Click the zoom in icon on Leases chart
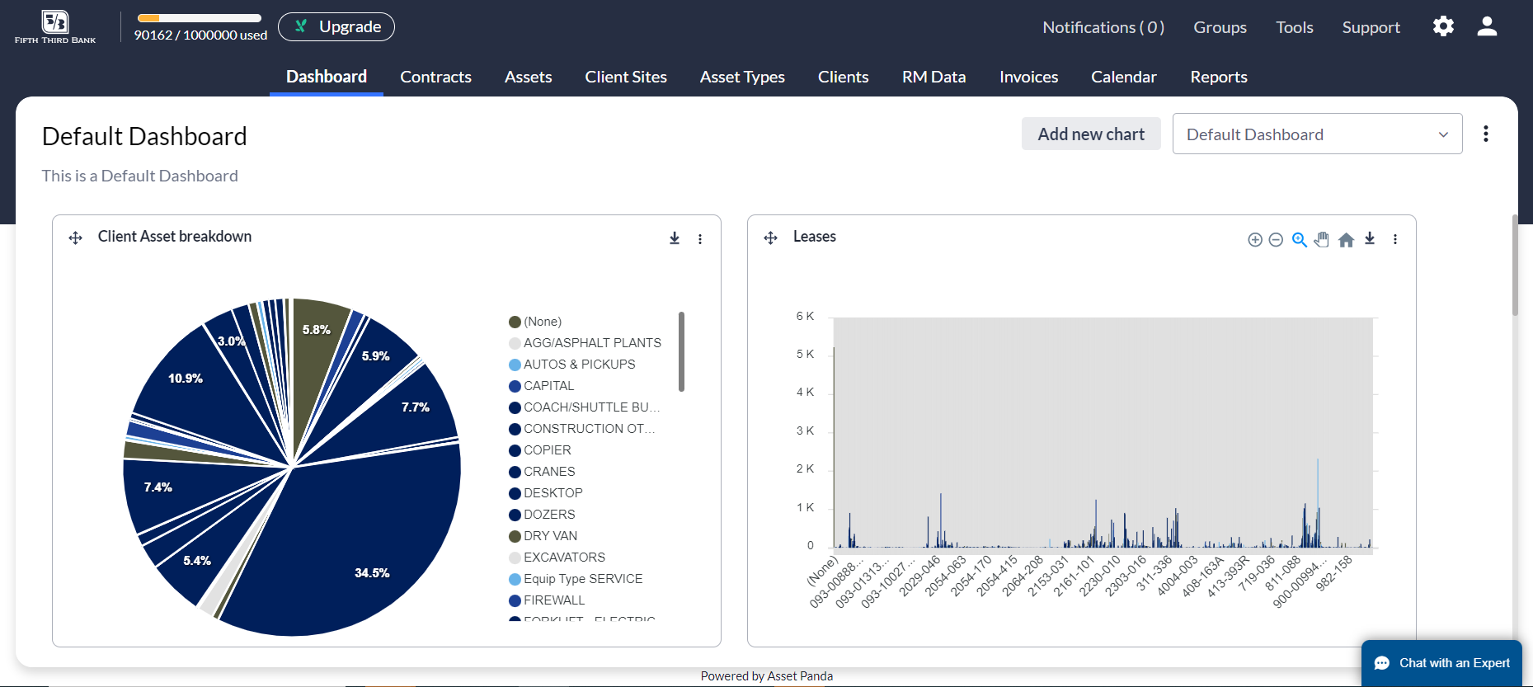1533x687 pixels. coord(1254,240)
